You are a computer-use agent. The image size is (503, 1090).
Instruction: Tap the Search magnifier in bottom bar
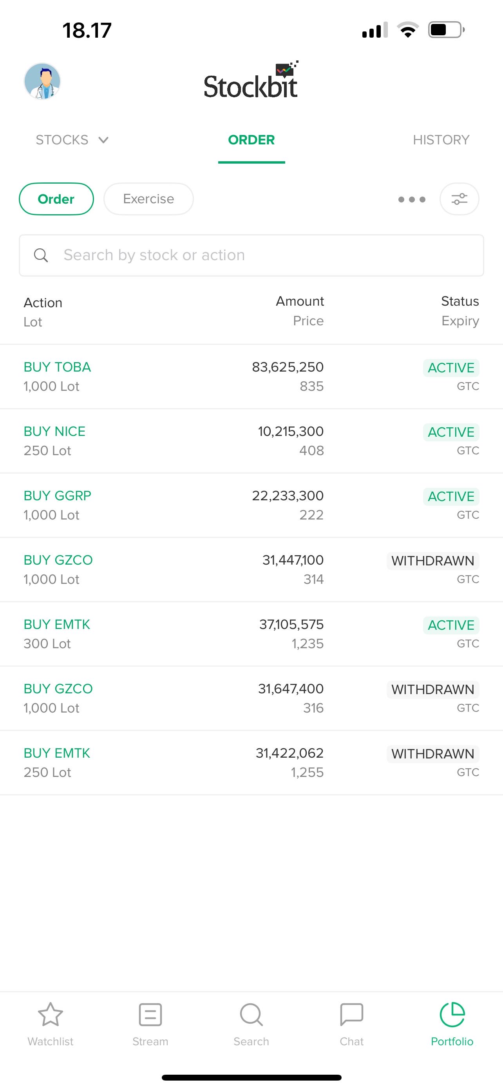pos(251,1015)
